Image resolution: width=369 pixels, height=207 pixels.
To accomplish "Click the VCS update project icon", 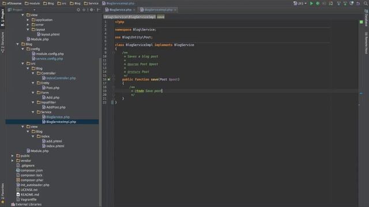I will click(x=338, y=3).
